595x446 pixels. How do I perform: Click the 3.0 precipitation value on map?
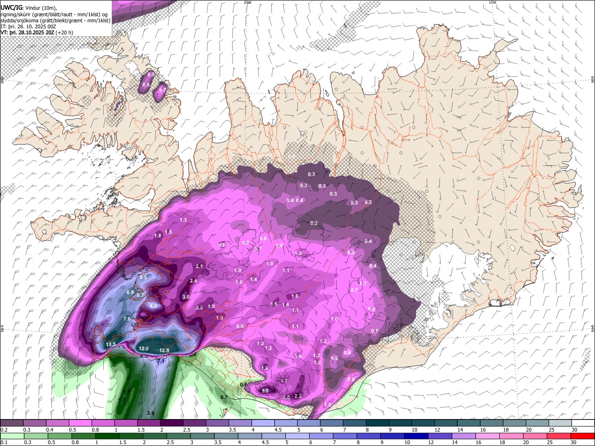(186, 297)
